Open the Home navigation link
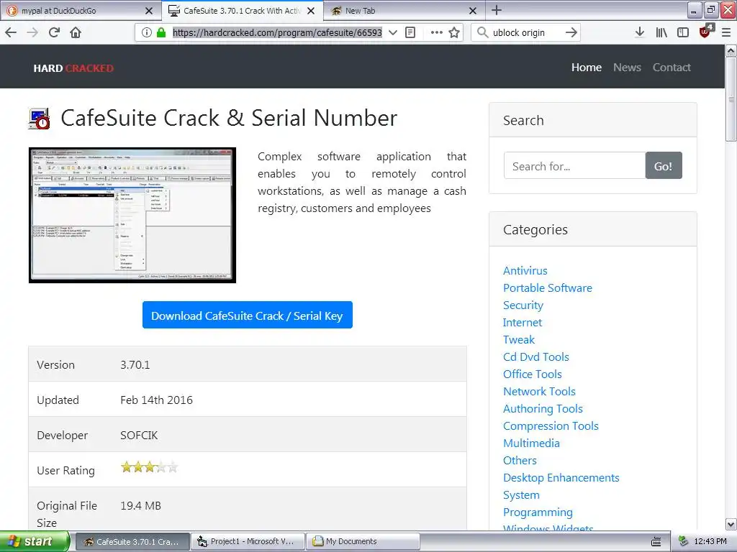This screenshot has height=552, width=737. 586,67
